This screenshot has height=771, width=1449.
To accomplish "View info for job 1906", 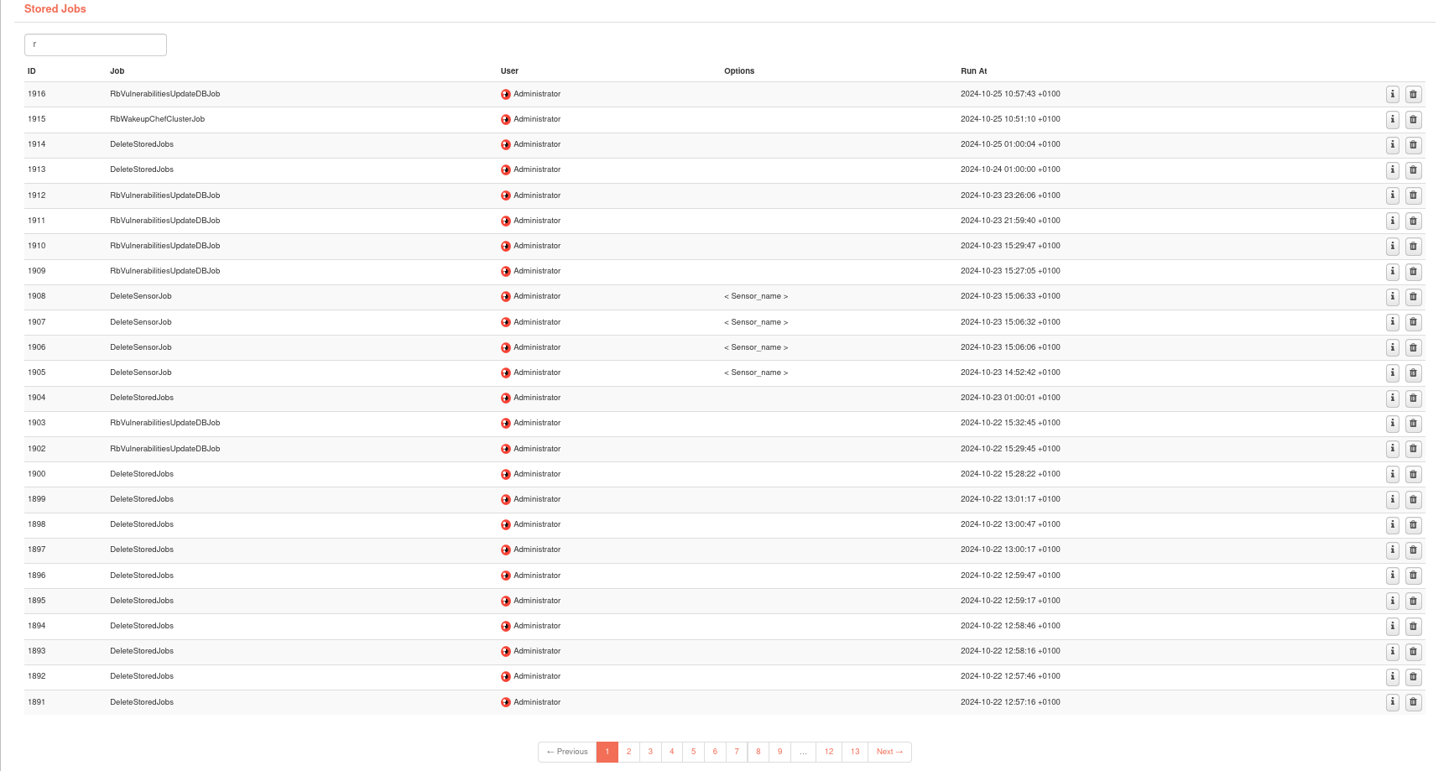I will 1393,347.
